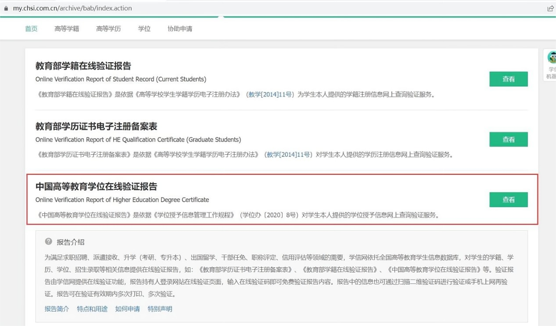Viewport: 556px width, 326px height.
Task: Click the 特别声明 link
Action: (160, 310)
